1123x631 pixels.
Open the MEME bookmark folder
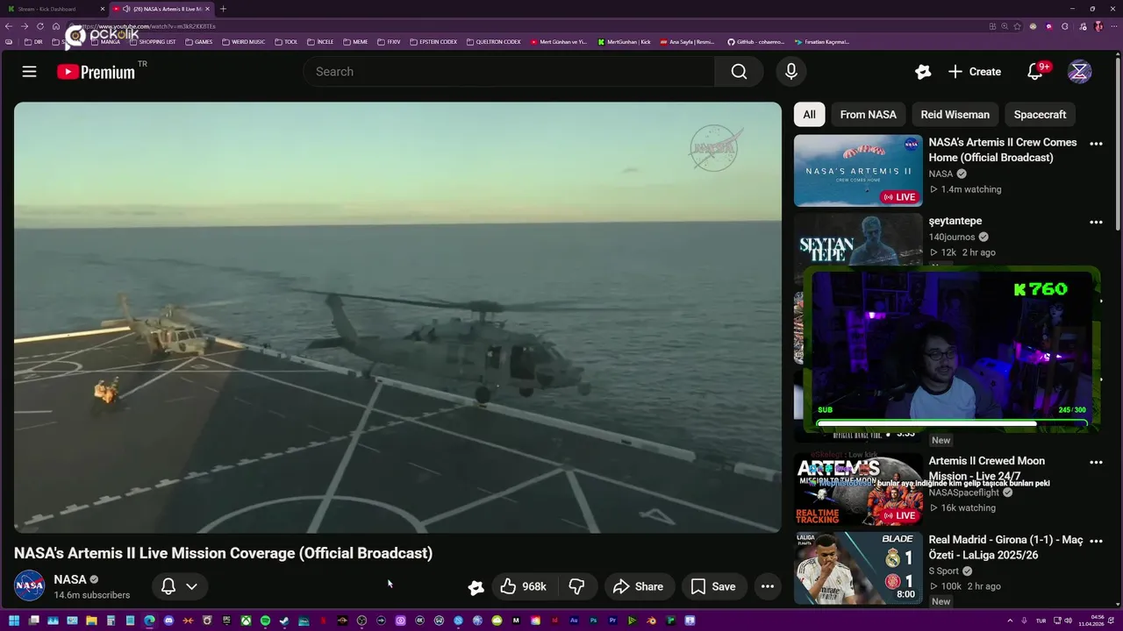[355, 42]
